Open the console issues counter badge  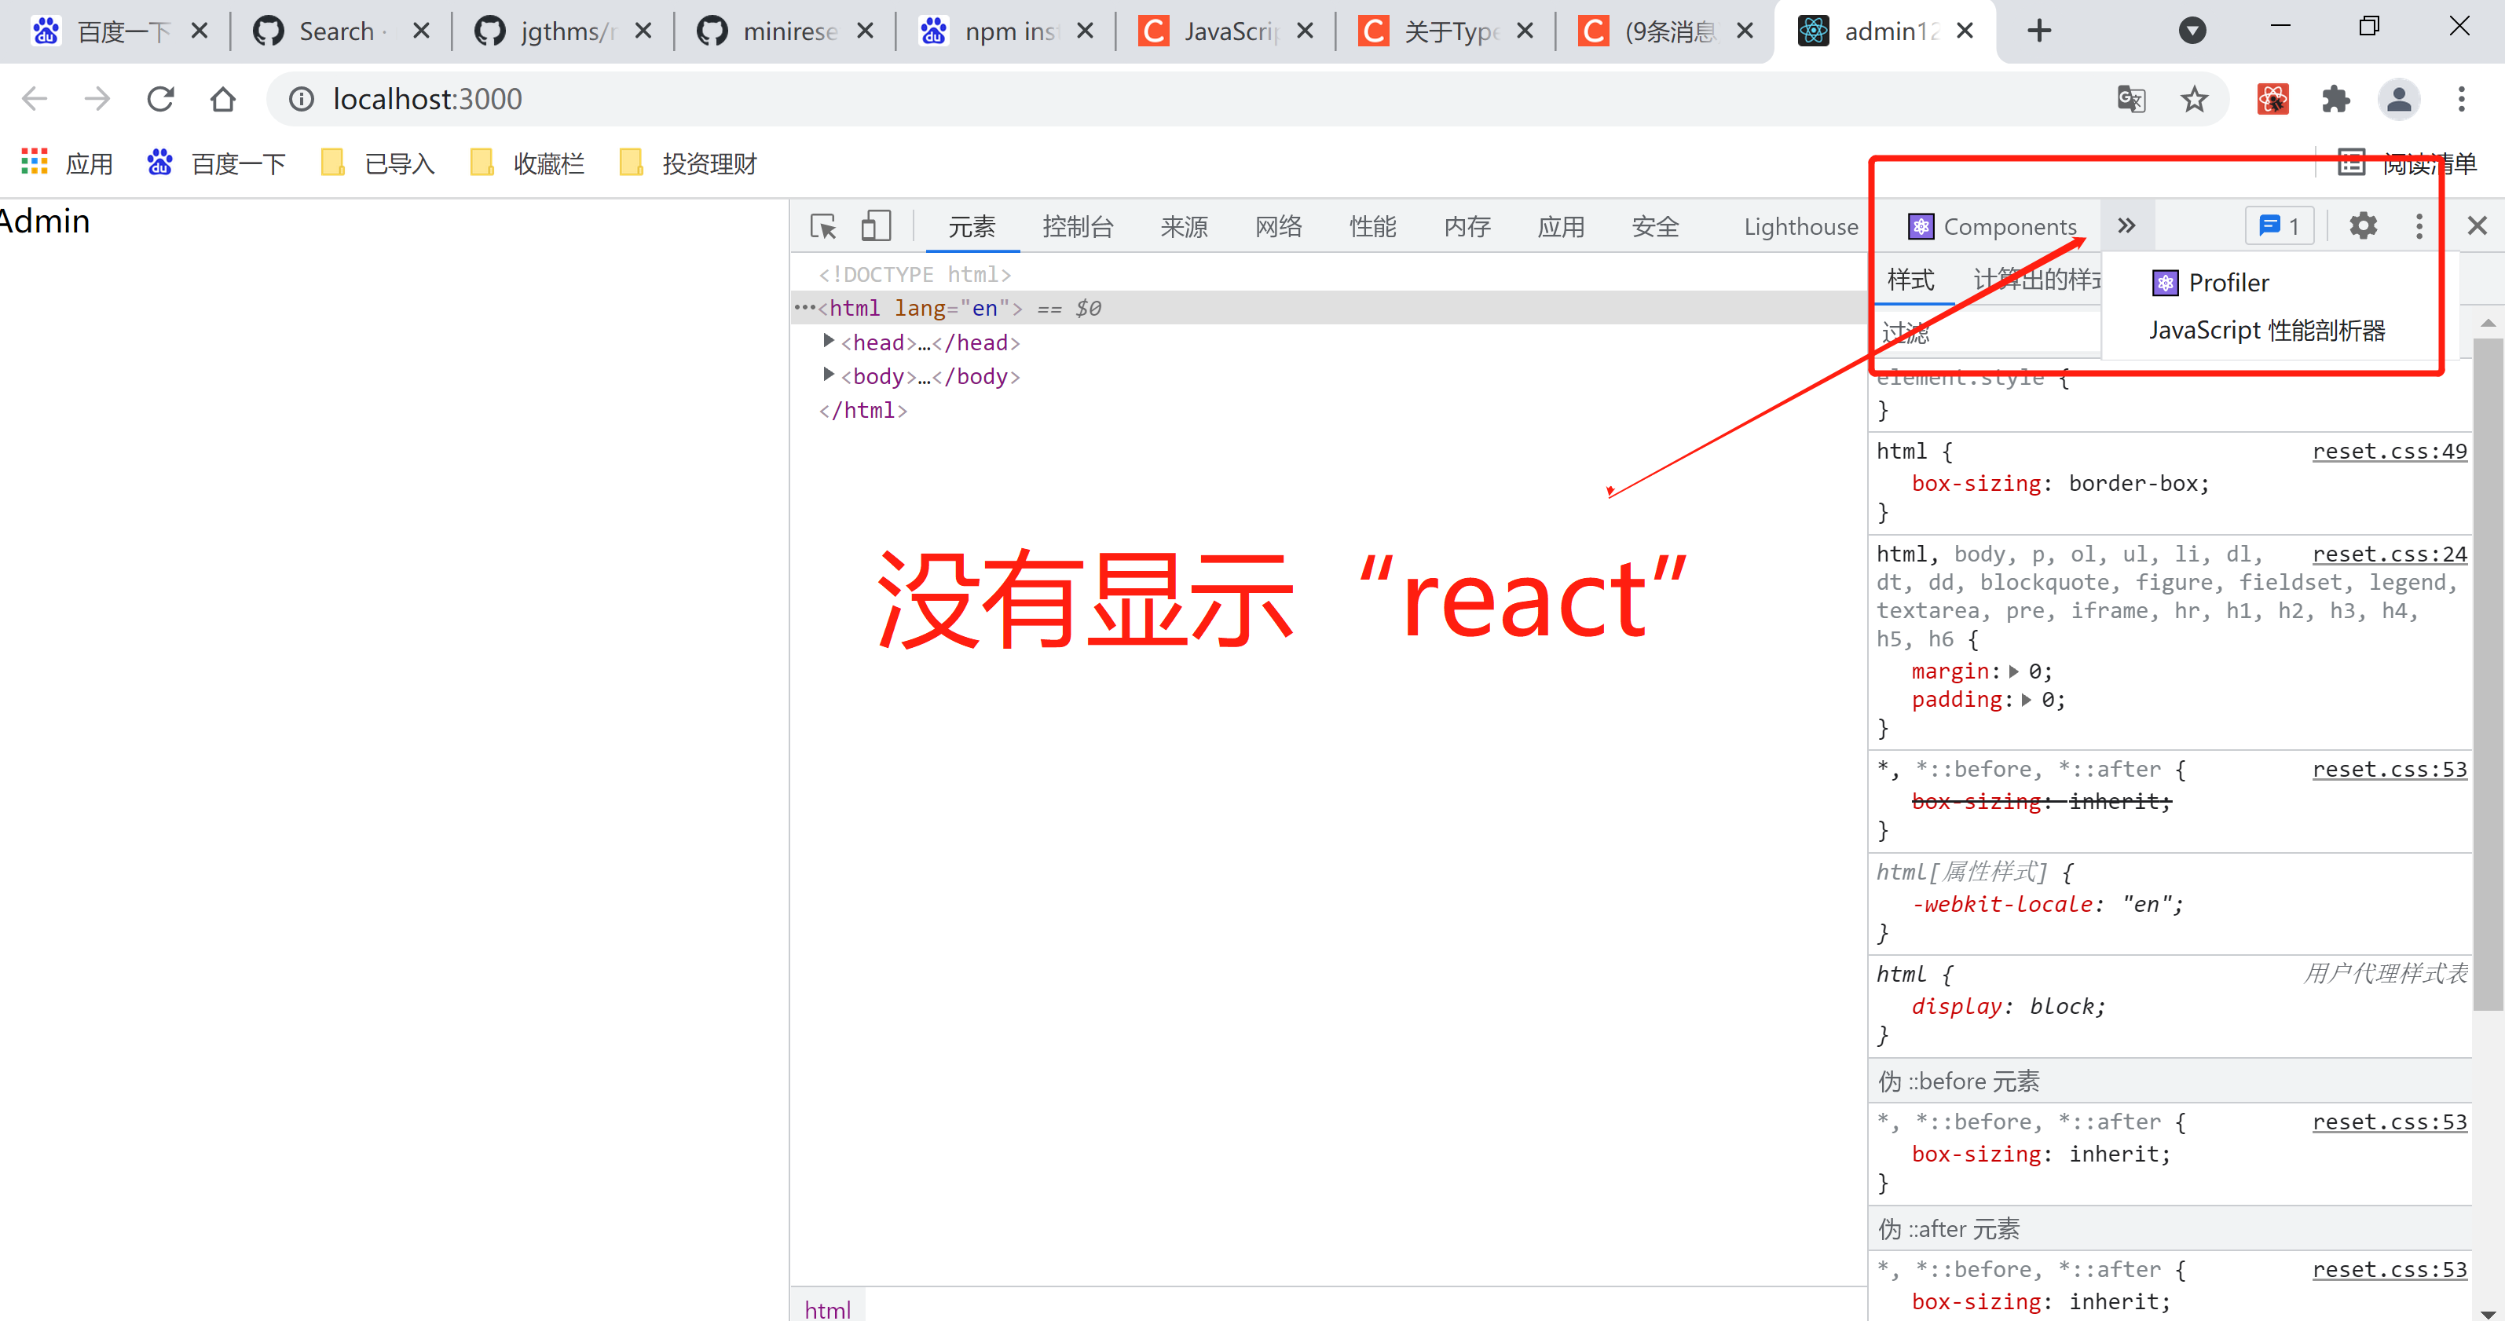click(x=2280, y=226)
